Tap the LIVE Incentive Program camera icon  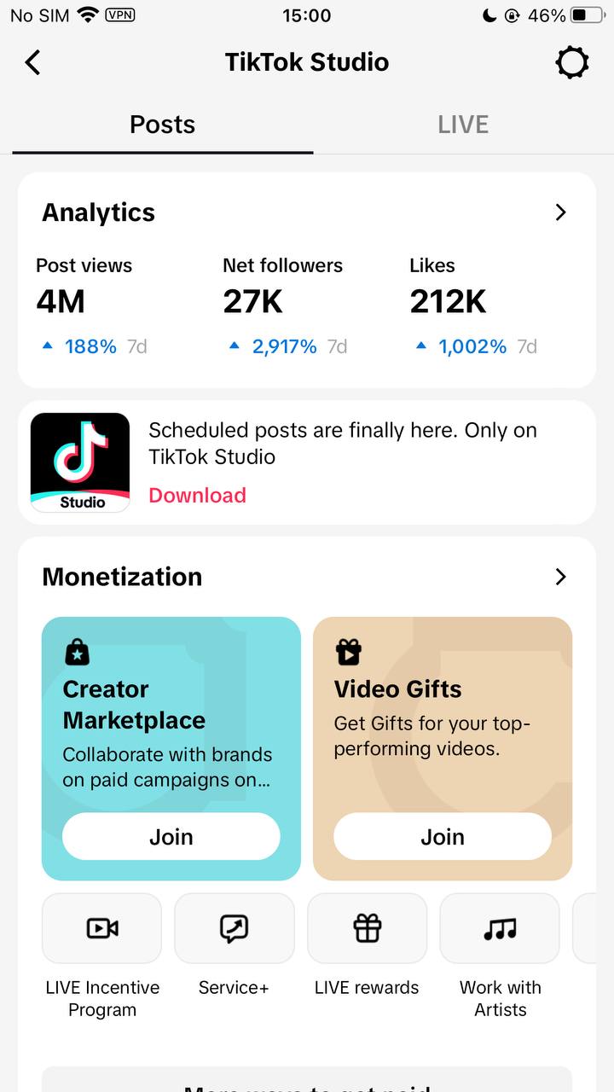(x=101, y=928)
